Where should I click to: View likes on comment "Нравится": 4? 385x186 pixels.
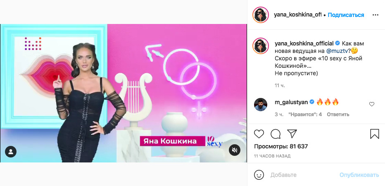305,114
